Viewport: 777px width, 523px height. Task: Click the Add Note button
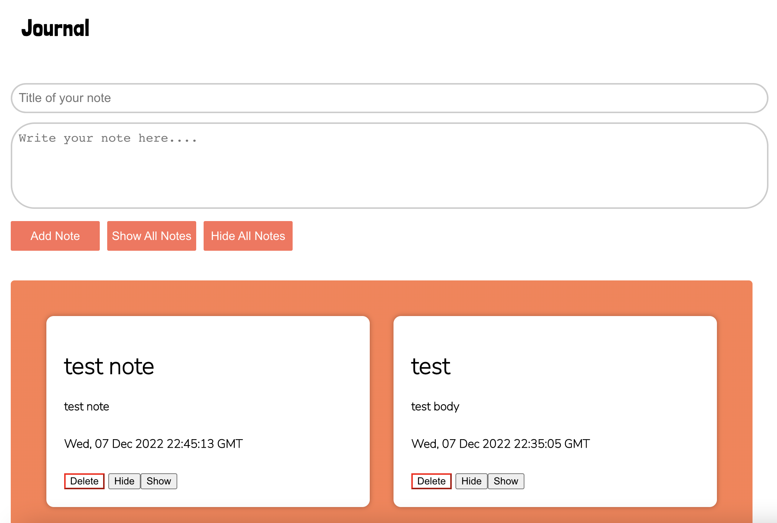tap(55, 236)
